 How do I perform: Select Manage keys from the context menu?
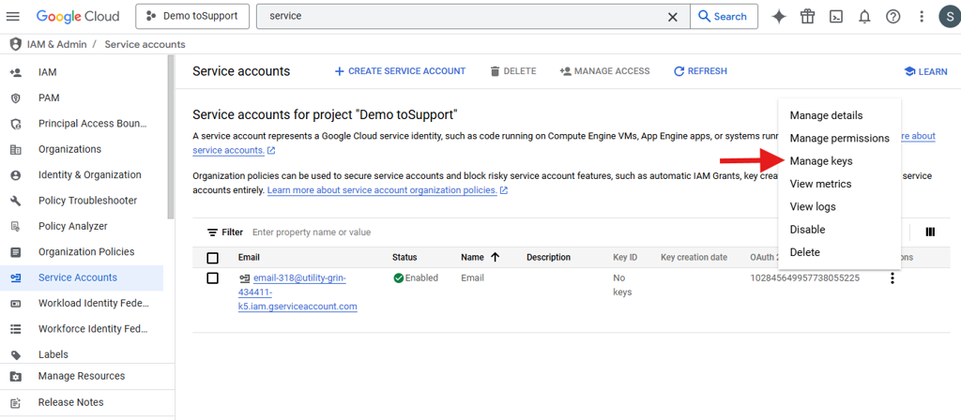pos(820,161)
